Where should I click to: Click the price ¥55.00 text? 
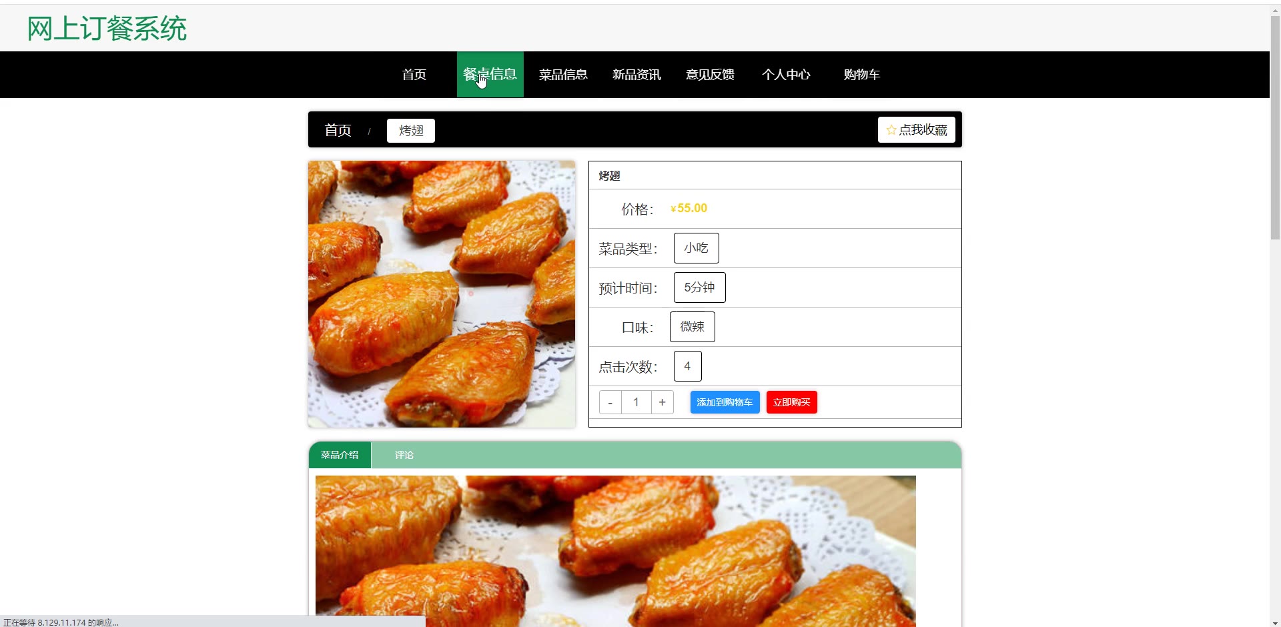tap(689, 208)
